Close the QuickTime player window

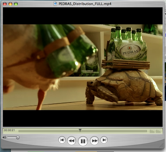coord(5,4)
